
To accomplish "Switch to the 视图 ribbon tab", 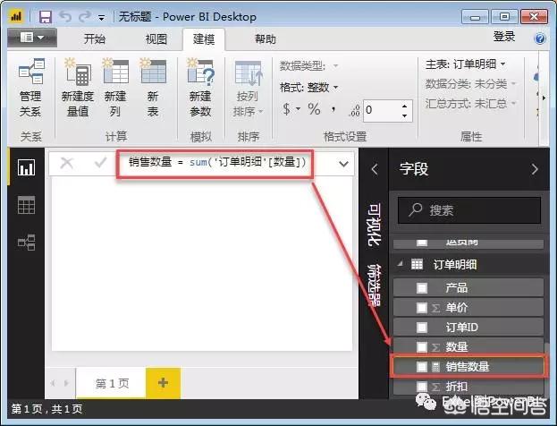I will 156,38.
